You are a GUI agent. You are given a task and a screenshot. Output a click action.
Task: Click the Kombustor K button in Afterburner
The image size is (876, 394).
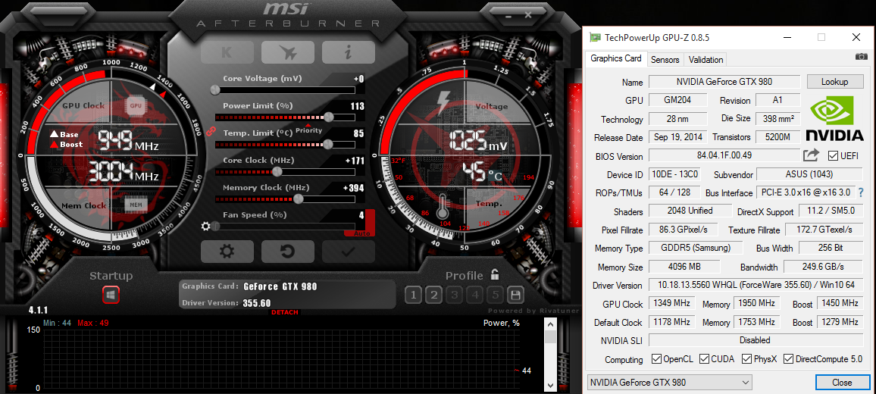point(227,52)
